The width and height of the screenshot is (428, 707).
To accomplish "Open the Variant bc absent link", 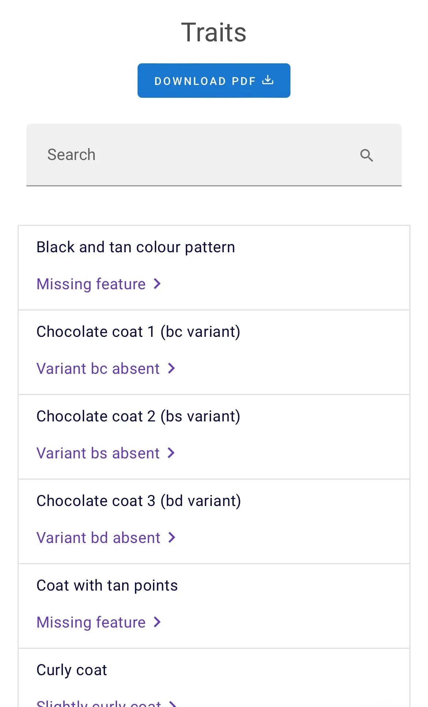I will 98,369.
